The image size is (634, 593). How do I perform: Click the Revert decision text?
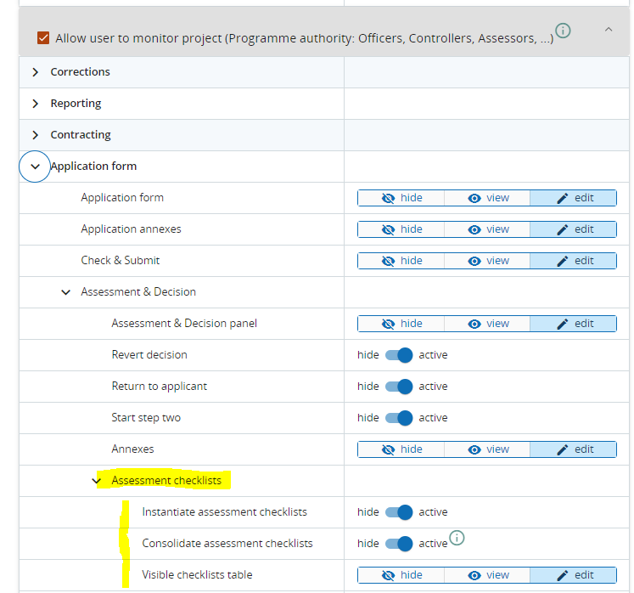pos(149,355)
